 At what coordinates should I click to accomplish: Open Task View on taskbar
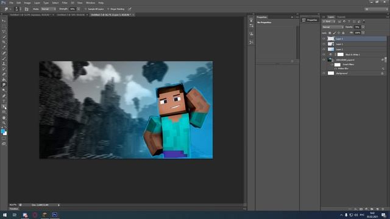(x=15, y=215)
